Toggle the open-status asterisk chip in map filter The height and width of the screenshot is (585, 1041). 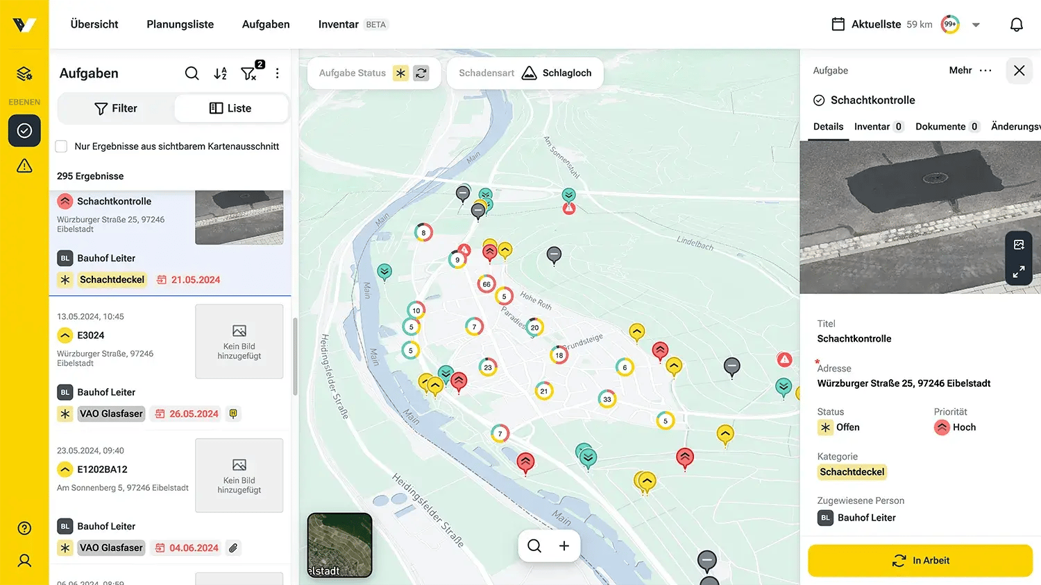point(400,73)
